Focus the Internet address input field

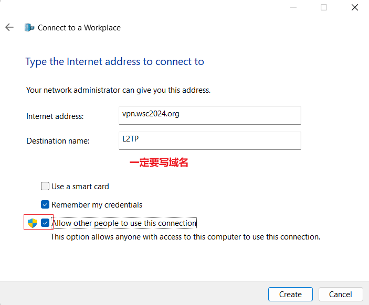coord(209,115)
